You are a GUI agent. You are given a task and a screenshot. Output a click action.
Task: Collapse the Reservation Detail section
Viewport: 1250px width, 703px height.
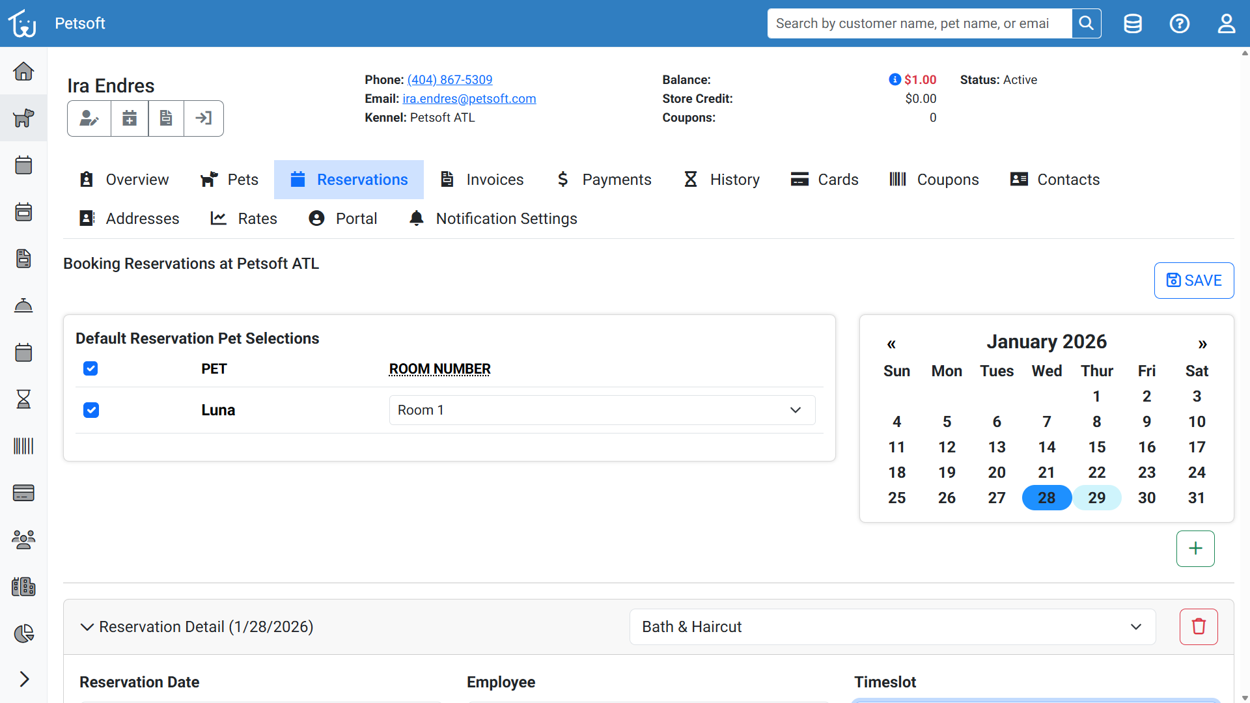click(x=87, y=626)
